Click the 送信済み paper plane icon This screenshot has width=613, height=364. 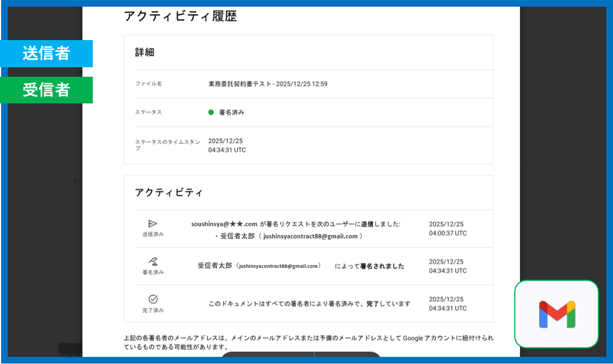click(x=153, y=223)
